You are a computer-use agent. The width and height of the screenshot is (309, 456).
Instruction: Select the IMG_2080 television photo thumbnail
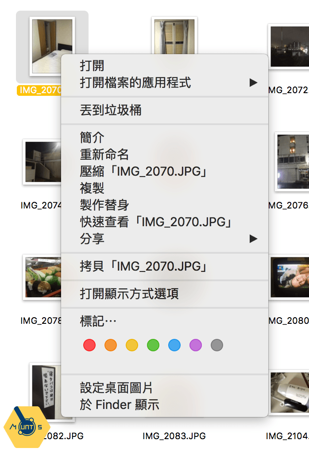click(x=289, y=277)
